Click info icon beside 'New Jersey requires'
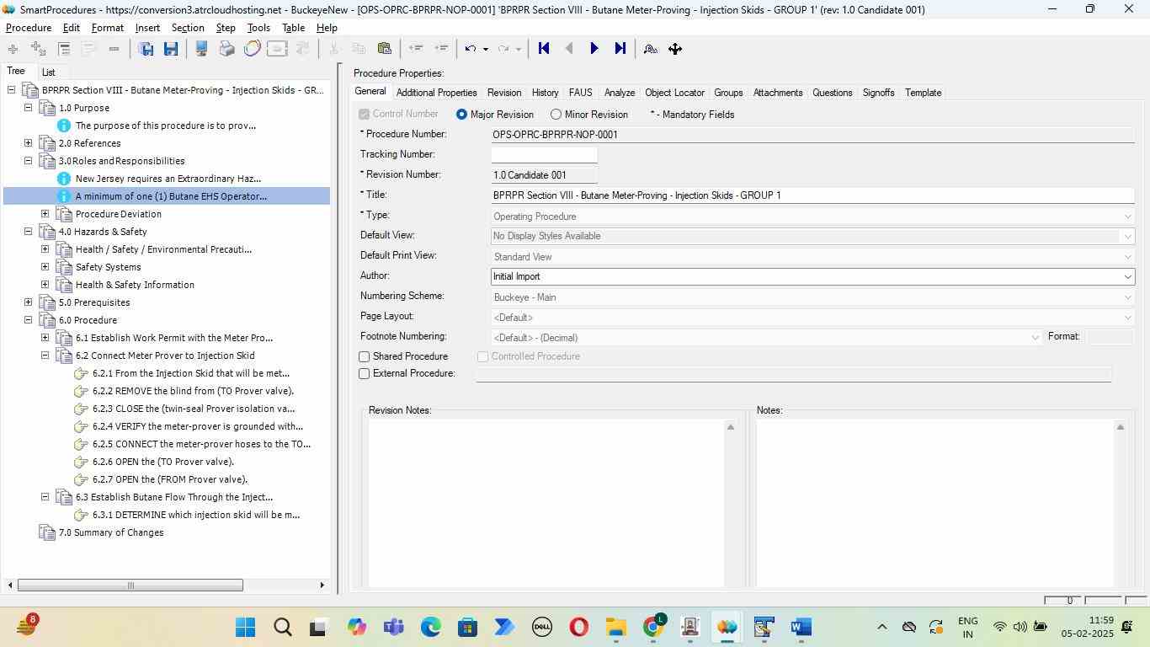The width and height of the screenshot is (1150, 647). click(64, 179)
